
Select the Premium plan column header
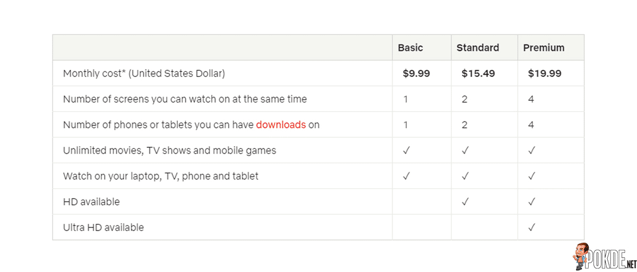[544, 48]
